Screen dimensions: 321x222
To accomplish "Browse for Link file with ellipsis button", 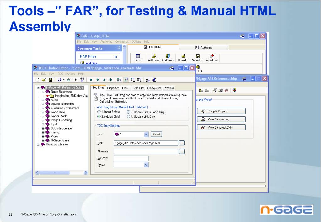I will (182, 143).
